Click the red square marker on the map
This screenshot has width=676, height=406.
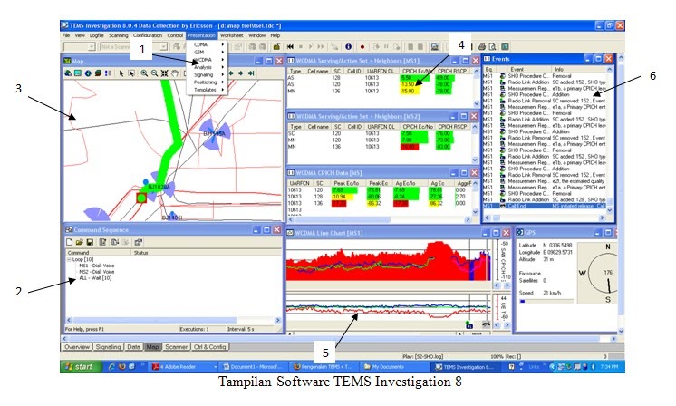[x=141, y=198]
